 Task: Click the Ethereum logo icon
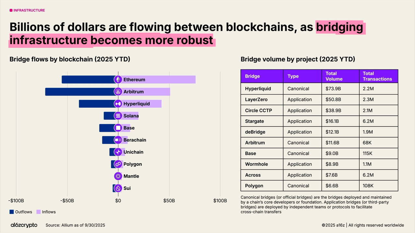tap(118, 80)
